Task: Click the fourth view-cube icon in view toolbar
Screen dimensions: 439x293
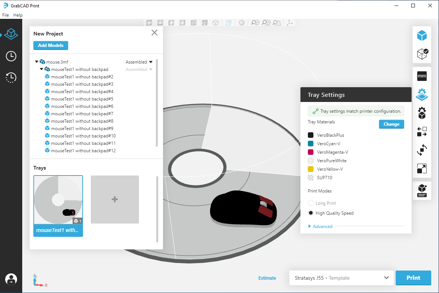Action: pyautogui.click(x=182, y=23)
